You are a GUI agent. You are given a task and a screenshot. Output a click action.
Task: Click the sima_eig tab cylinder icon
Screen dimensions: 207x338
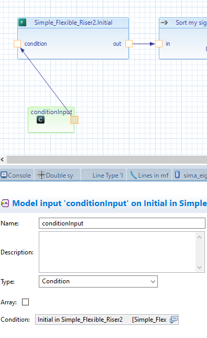coord(177,175)
